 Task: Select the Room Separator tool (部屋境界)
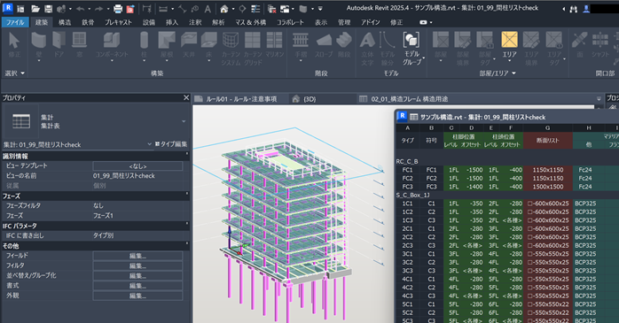coord(463,49)
